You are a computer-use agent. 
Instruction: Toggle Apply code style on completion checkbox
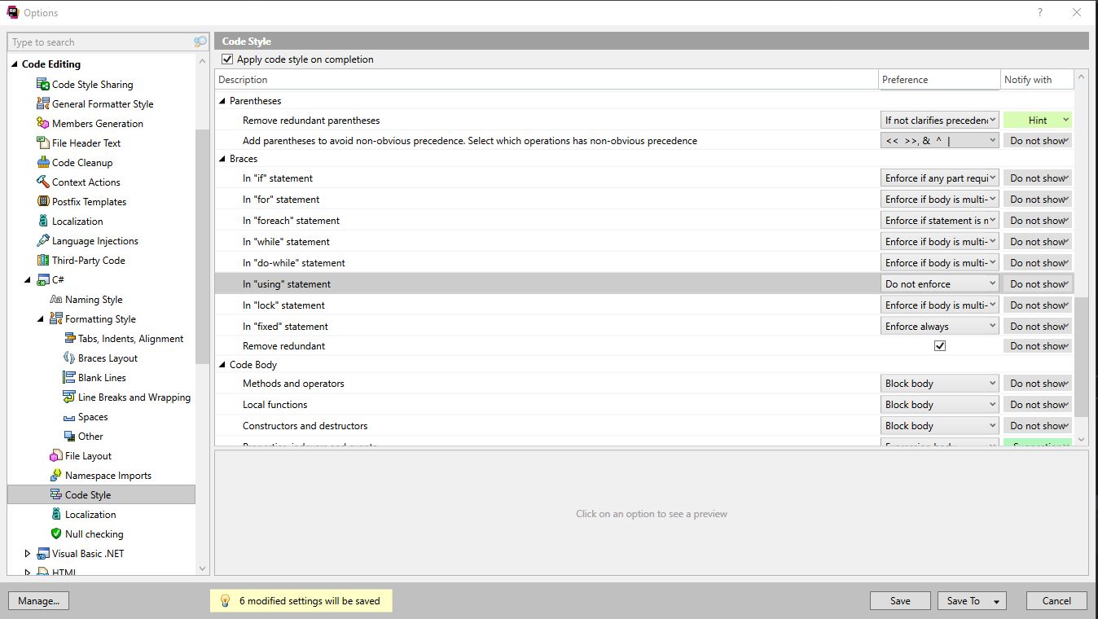(227, 59)
